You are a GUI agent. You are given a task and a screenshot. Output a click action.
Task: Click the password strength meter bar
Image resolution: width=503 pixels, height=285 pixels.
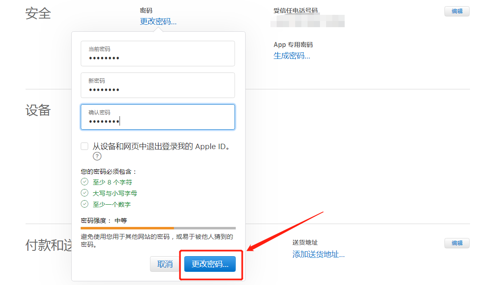coord(158,228)
